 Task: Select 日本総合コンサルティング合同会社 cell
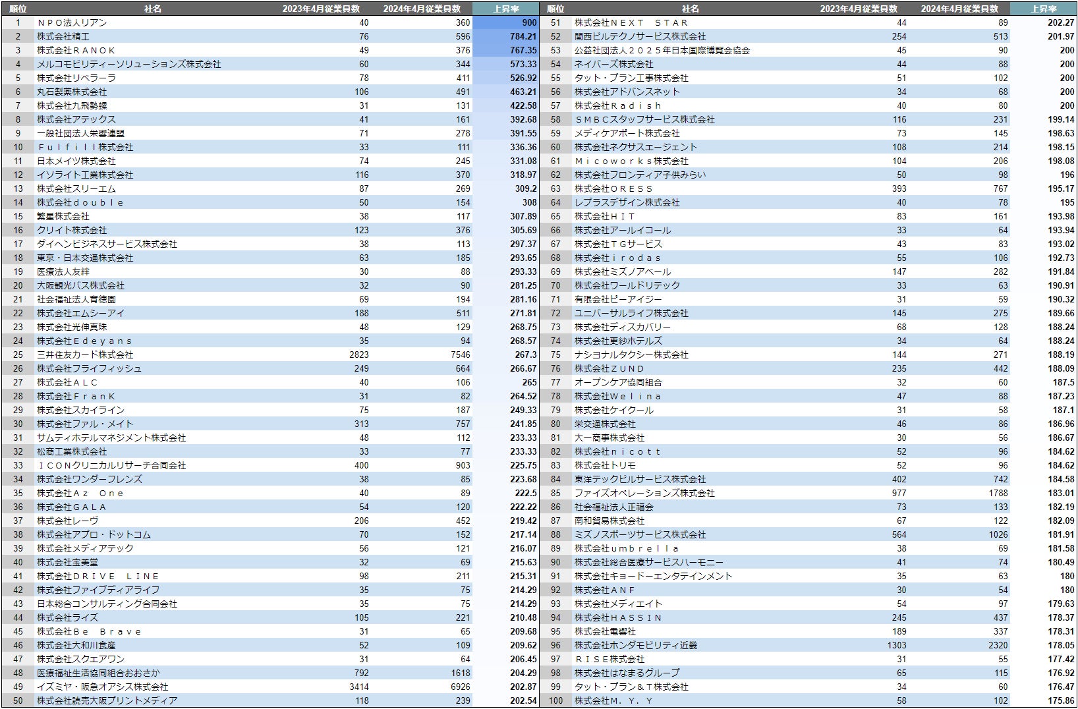coord(107,604)
